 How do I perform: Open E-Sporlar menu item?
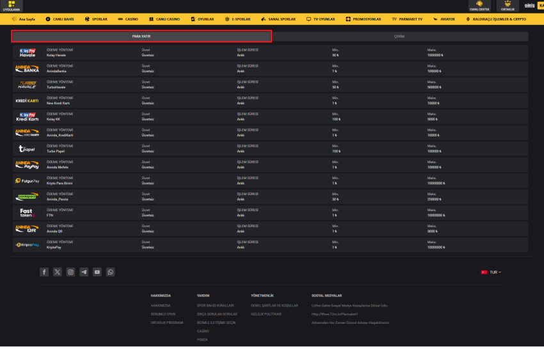[237, 19]
